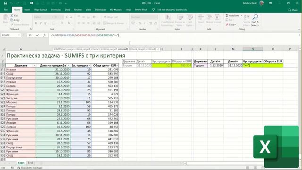Click the Conditional Formatting icon
Image resolution: width=302 pixels, height=170 pixels.
168,17
